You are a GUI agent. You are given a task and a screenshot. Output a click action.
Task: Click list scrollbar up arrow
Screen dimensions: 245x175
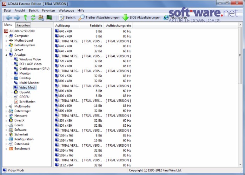(x=240, y=25)
